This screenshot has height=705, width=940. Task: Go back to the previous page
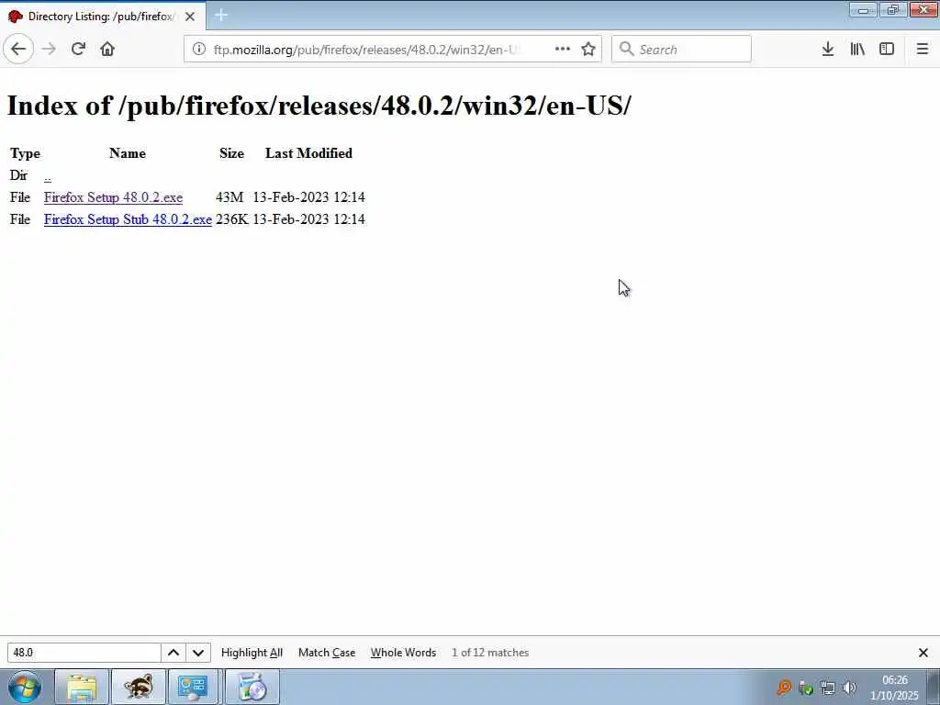pos(18,50)
